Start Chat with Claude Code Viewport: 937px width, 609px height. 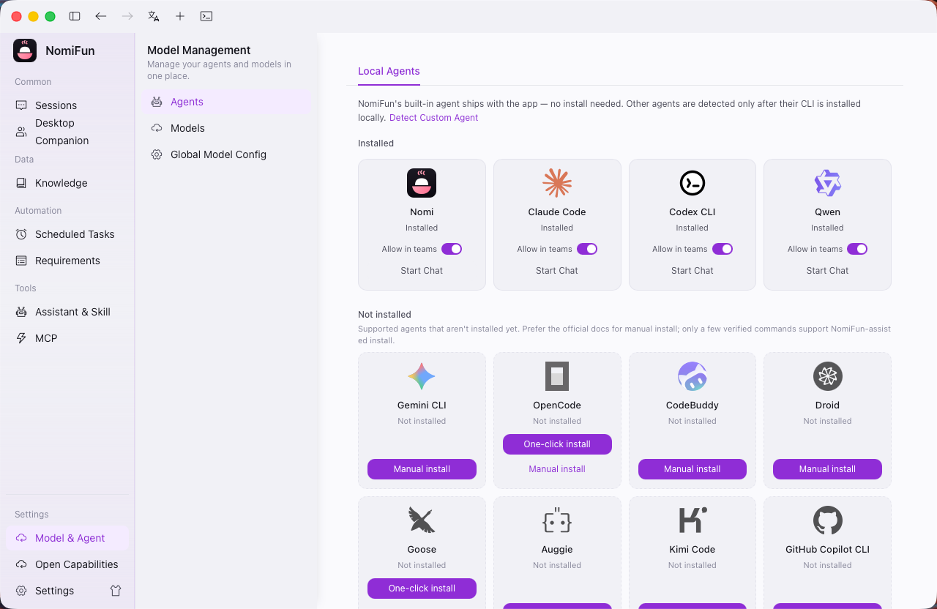pyautogui.click(x=557, y=271)
